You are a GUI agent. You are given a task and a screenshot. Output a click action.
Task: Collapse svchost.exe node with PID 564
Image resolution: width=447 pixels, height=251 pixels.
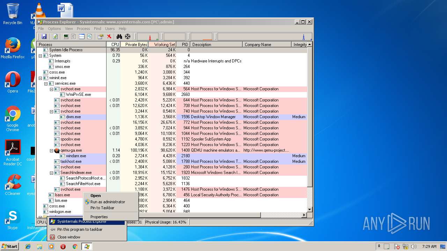click(51, 89)
